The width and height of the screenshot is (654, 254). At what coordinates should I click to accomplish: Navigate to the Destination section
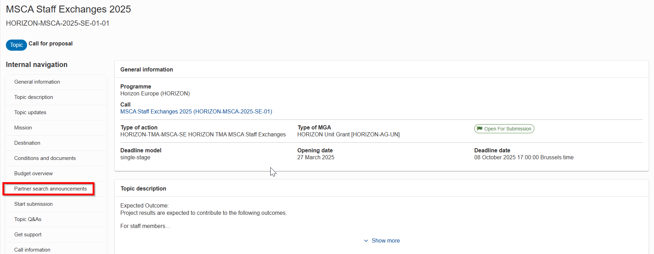coord(56,143)
